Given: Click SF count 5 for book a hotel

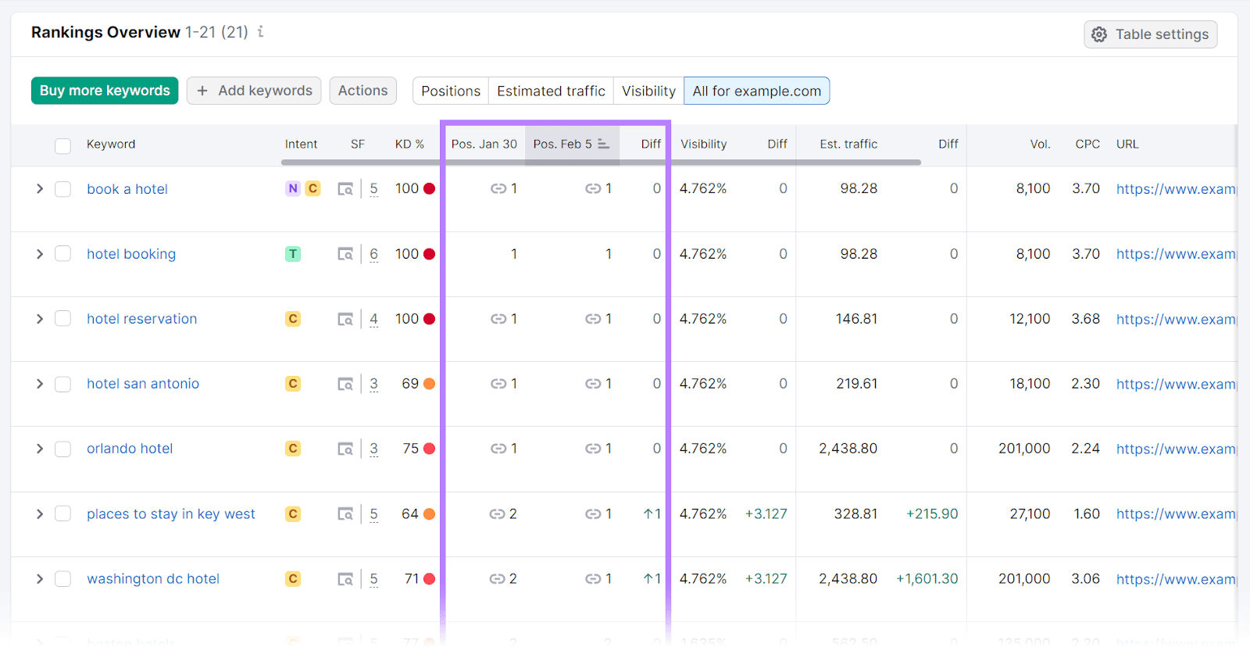Looking at the screenshot, I should point(374,189).
